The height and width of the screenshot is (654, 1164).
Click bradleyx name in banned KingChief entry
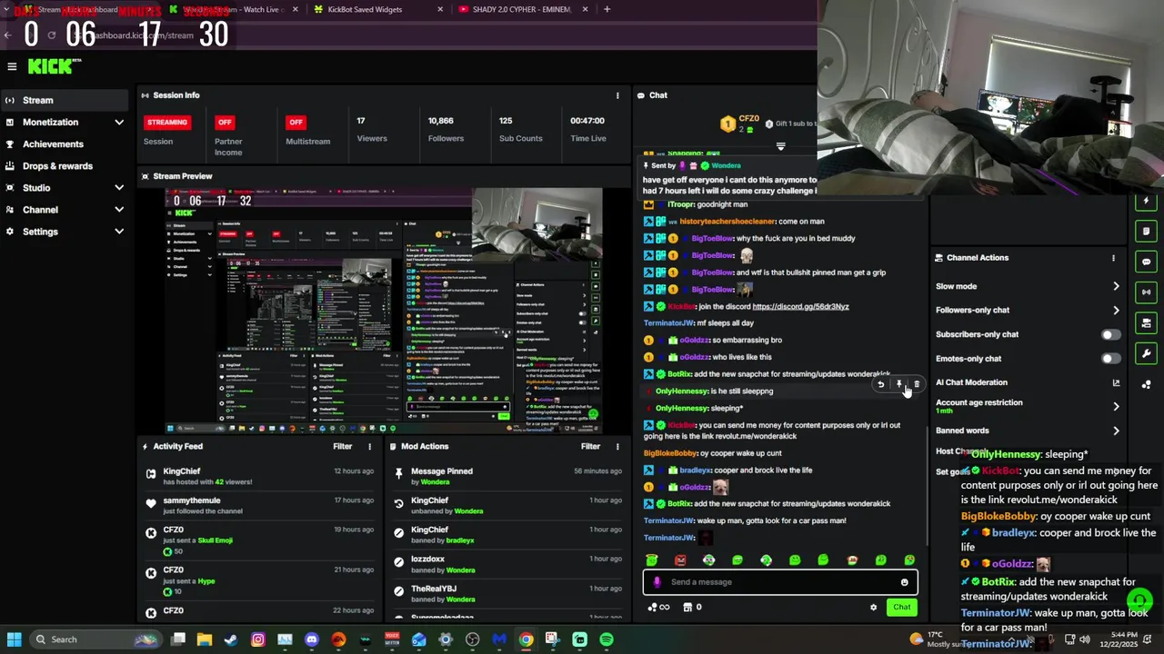[459, 540]
